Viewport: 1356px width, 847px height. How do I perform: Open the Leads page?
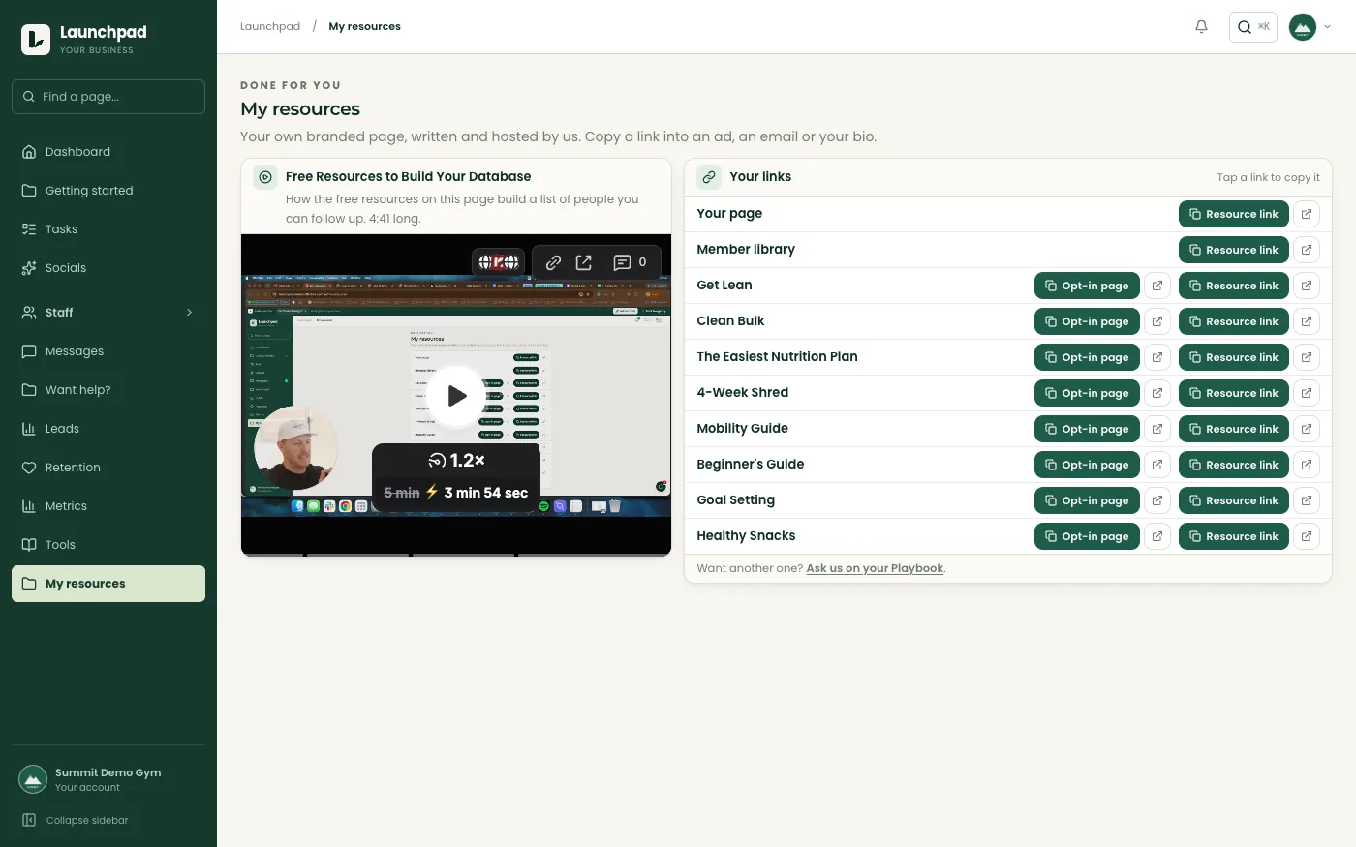[108, 429]
